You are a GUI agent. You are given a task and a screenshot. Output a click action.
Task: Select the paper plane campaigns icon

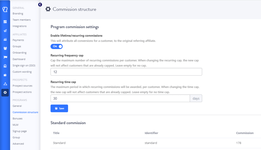pyautogui.click(x=5, y=31)
